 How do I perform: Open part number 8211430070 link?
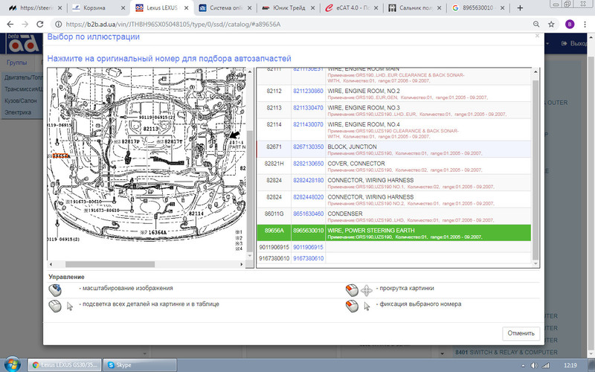point(308,124)
